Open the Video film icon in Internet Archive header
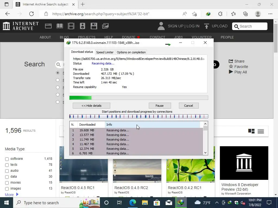The width and height of the screenshot is (278, 208). [x=71, y=26]
